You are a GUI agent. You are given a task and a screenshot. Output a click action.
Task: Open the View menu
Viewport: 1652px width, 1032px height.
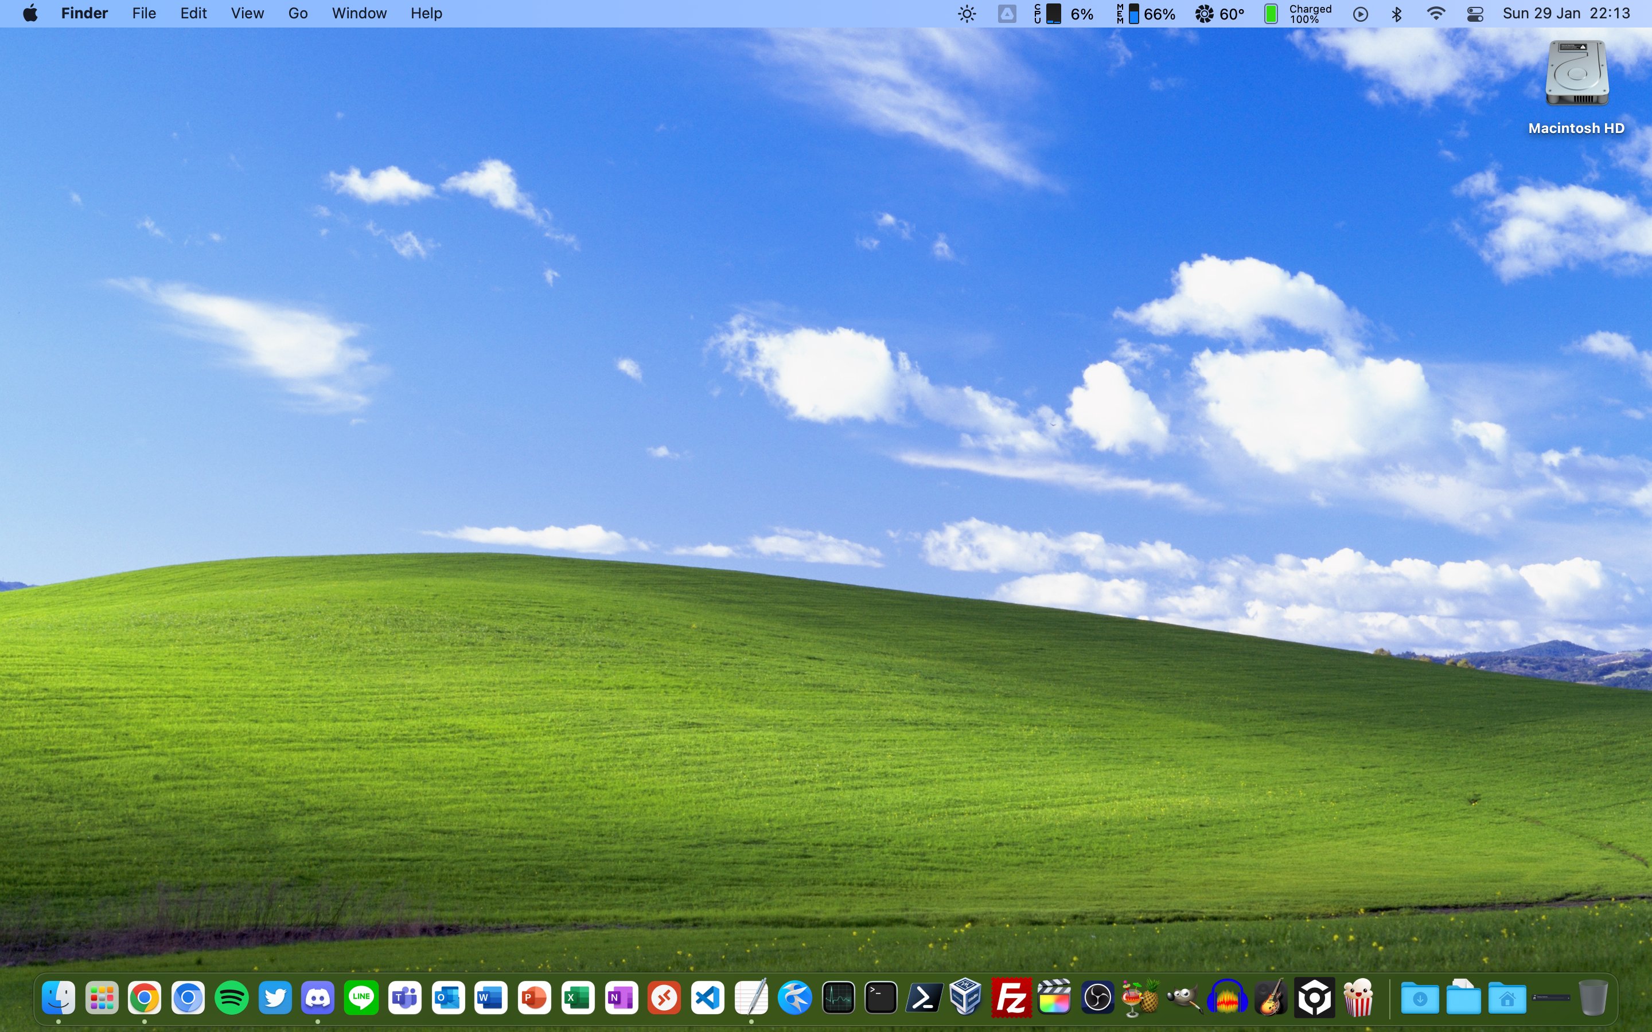pyautogui.click(x=247, y=14)
